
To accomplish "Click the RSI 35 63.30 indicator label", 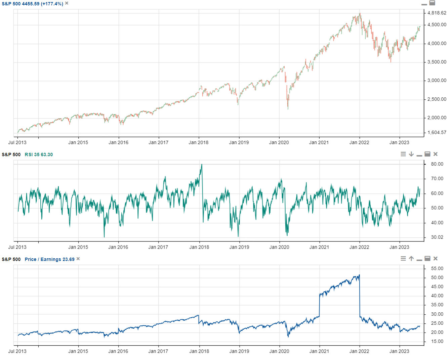I will pyautogui.click(x=39, y=155).
